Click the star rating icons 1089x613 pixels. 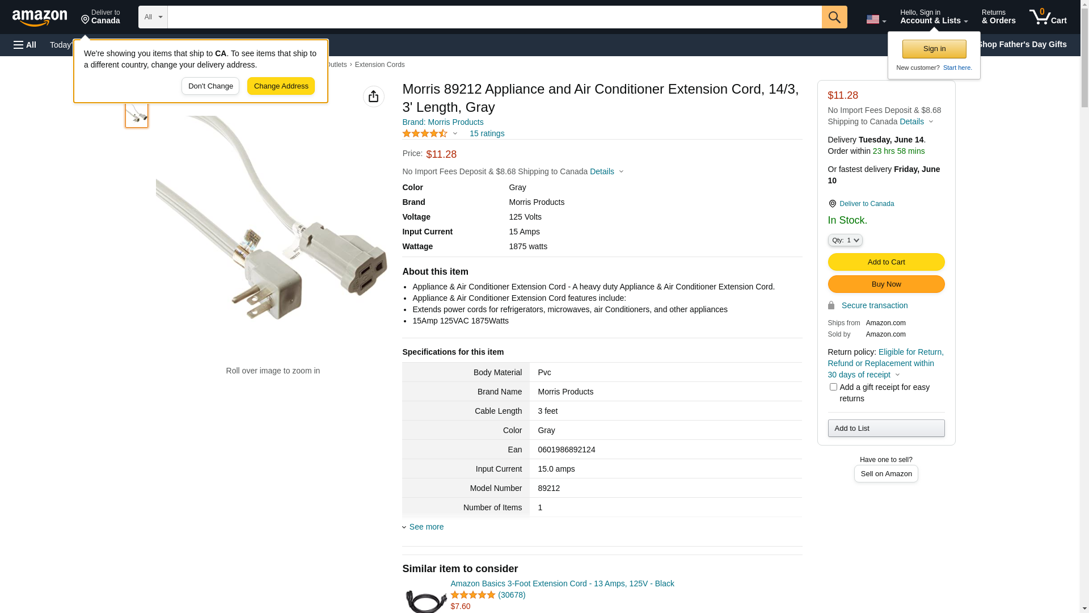click(x=425, y=133)
